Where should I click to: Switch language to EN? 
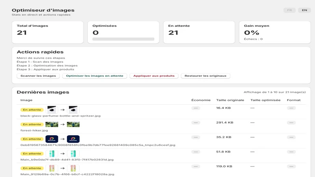pyautogui.click(x=304, y=10)
